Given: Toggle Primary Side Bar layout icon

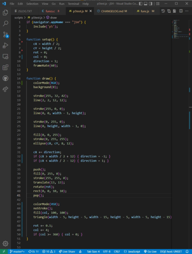Looking at the screenshot, I should click(x=141, y=4).
